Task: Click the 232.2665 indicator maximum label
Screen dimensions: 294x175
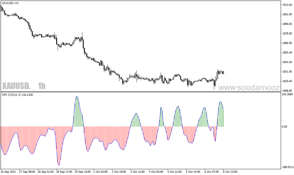Action: 287,94
